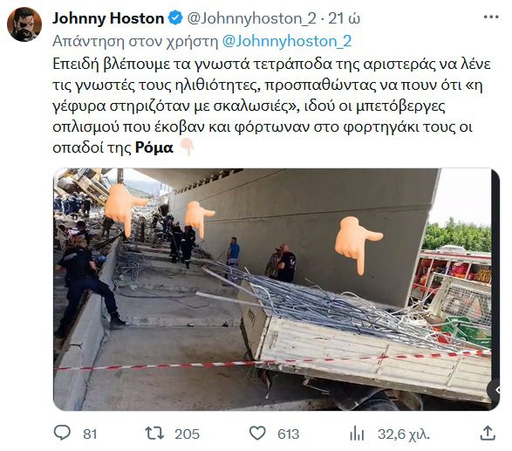Open the @Johnnyhoston_2 handle beside the name
This screenshot has width=512, height=451.
(251, 18)
